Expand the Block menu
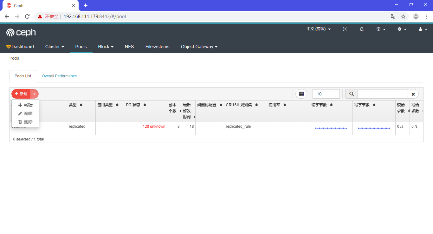Image resolution: width=433 pixels, height=234 pixels. (106, 47)
